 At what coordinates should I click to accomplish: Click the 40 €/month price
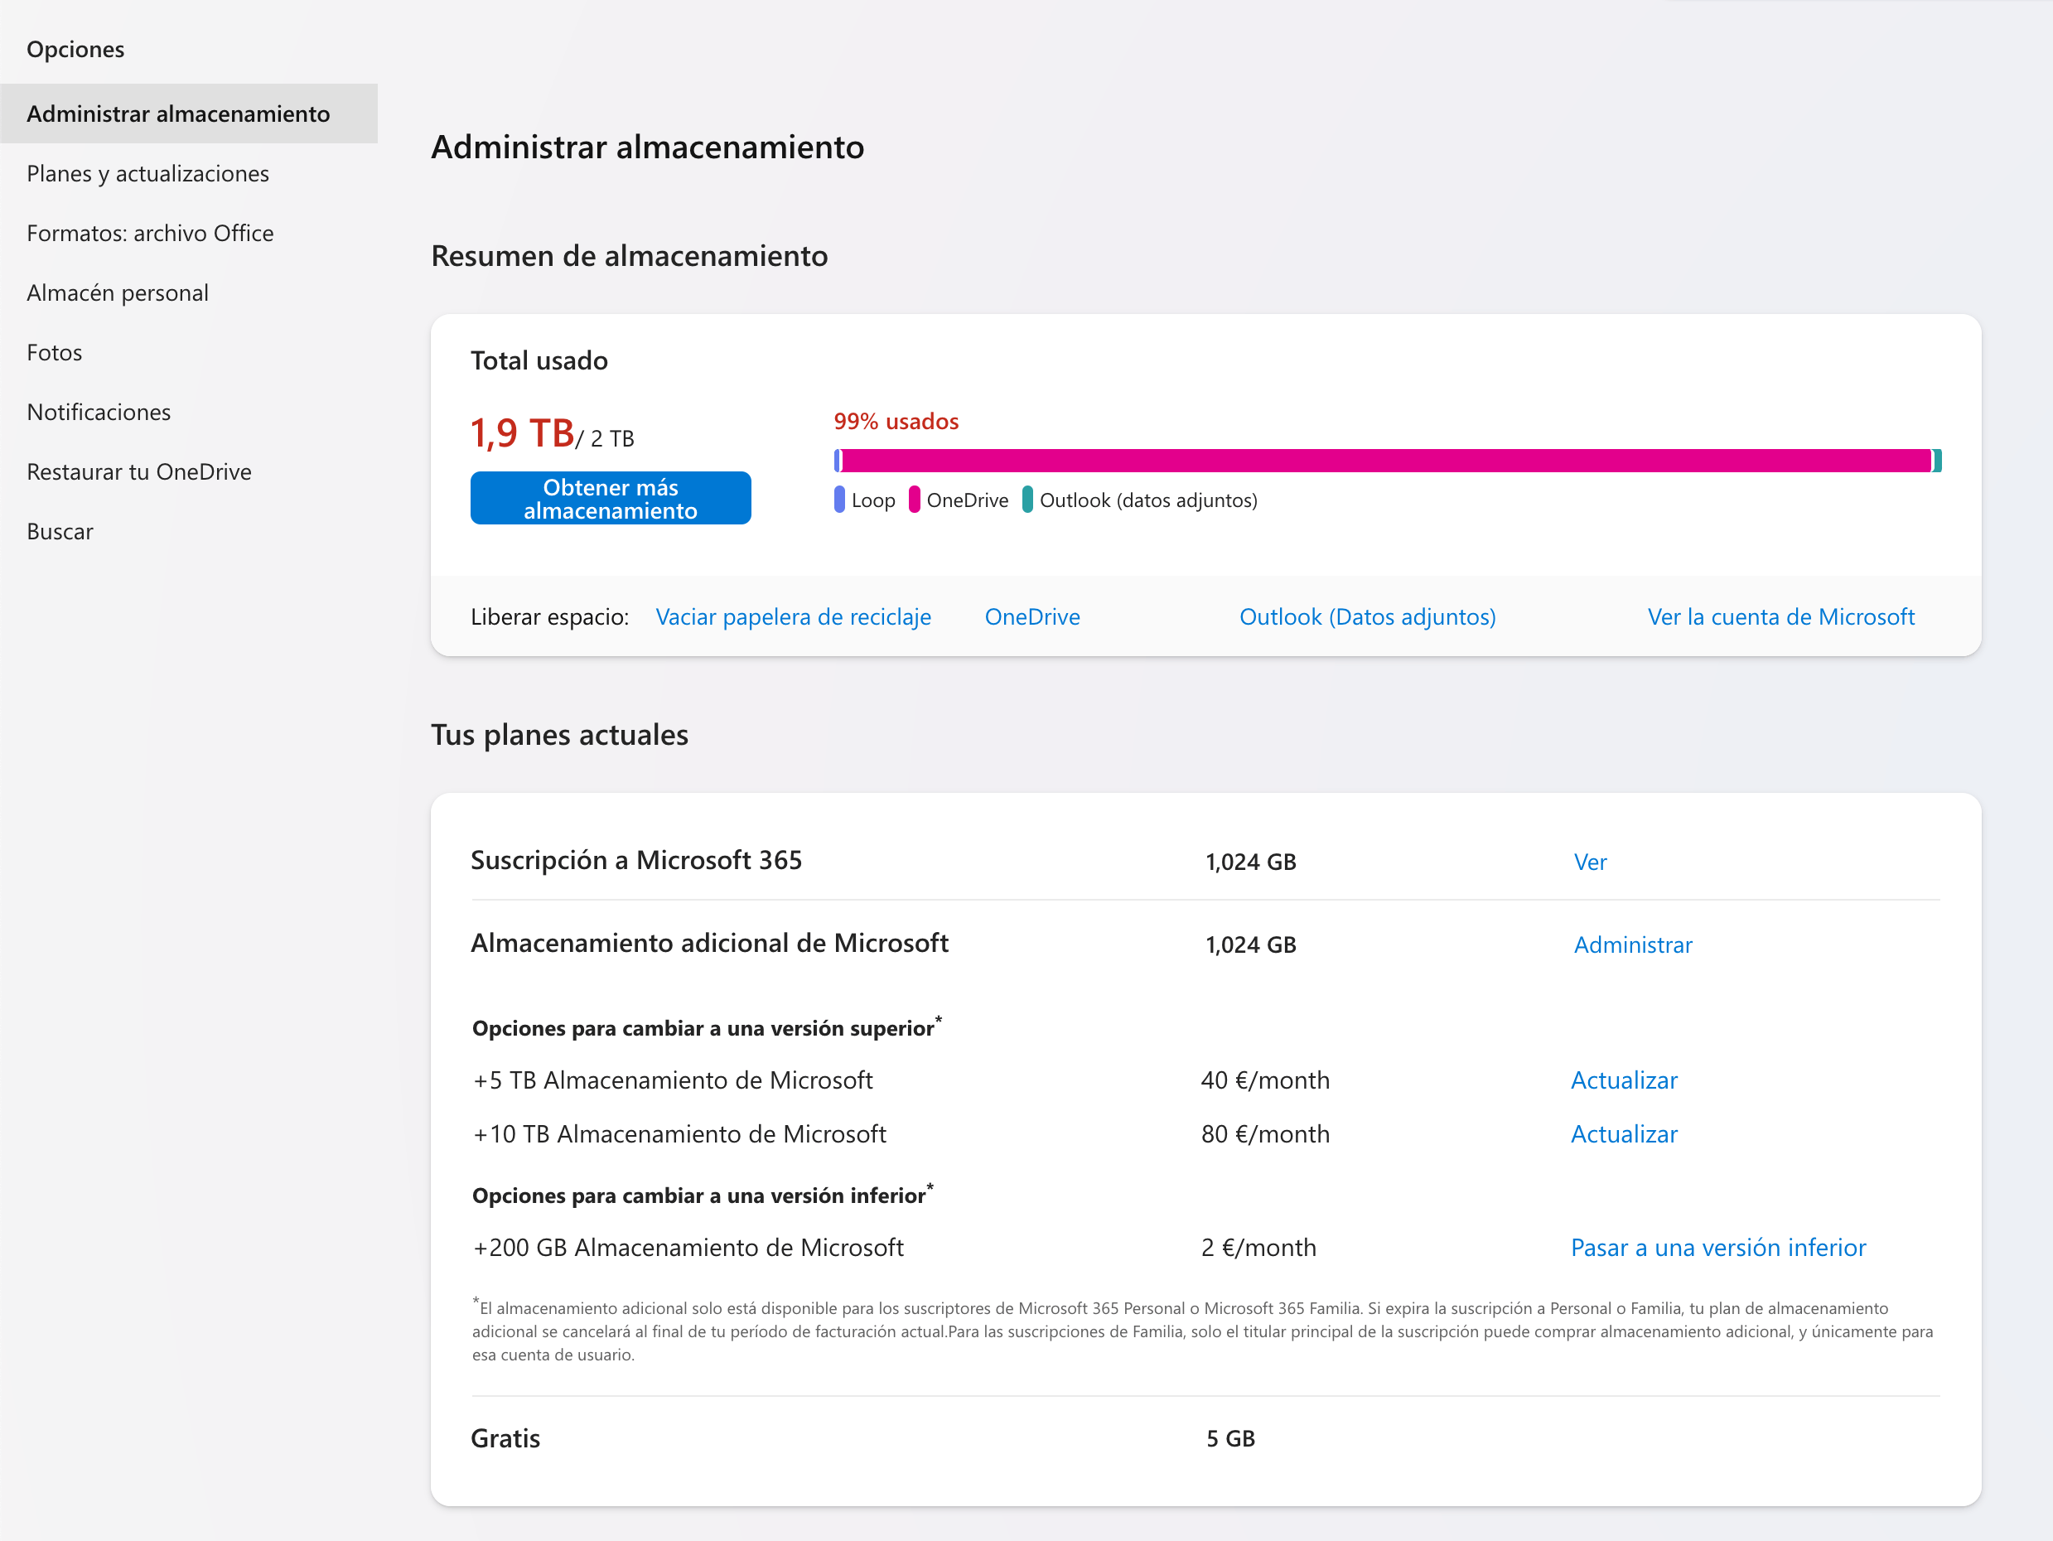1265,1080
